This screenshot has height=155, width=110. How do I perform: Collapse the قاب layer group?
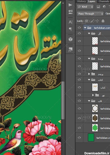89,101
